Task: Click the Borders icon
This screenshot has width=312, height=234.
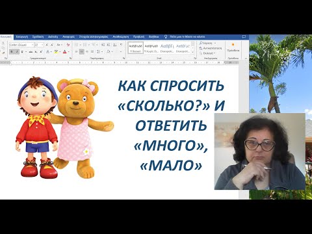Action: click(x=117, y=52)
